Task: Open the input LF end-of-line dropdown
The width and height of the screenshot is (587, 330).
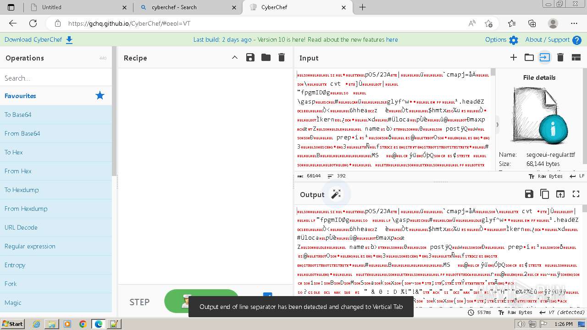Action: click(577, 176)
